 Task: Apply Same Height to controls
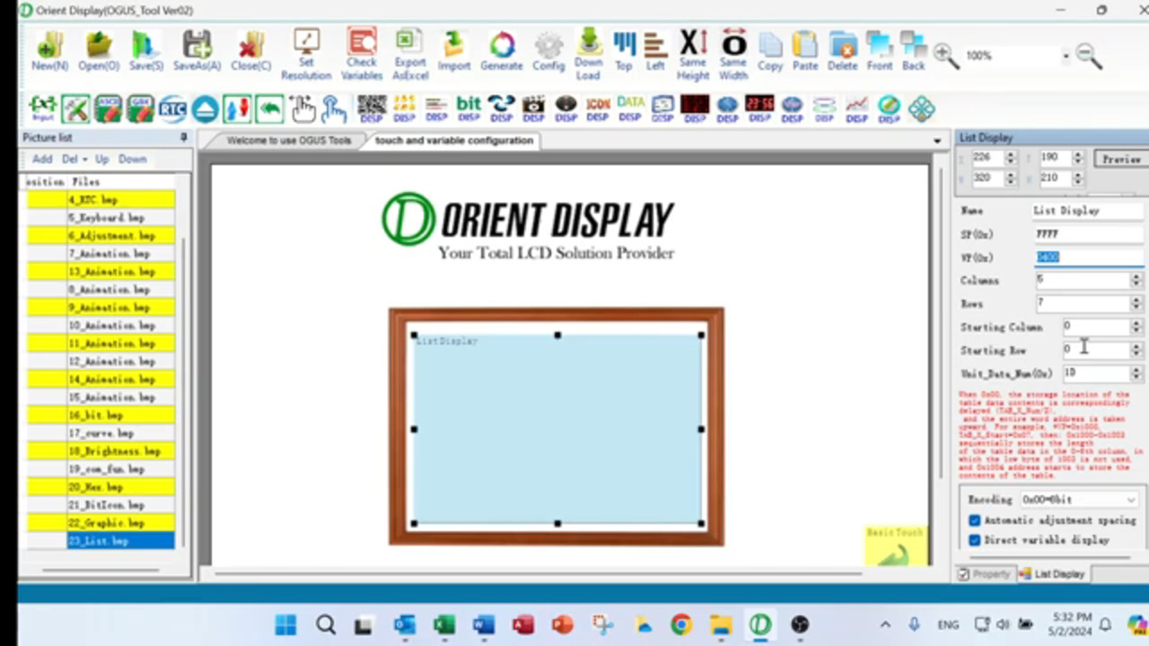click(693, 55)
